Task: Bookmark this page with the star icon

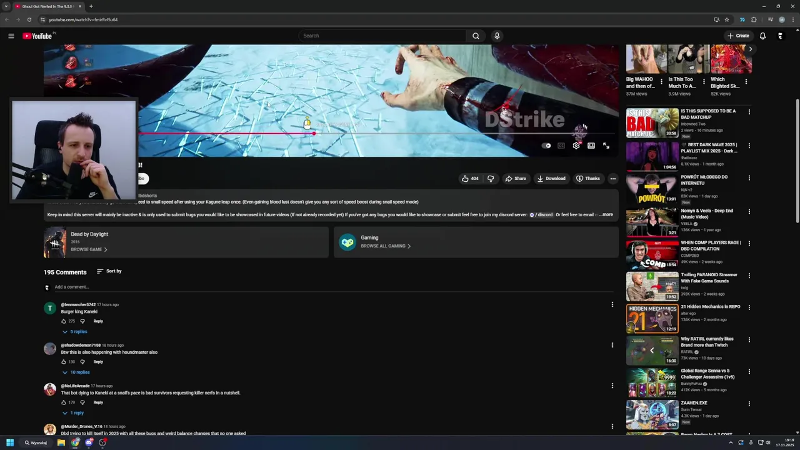Action: [x=727, y=19]
